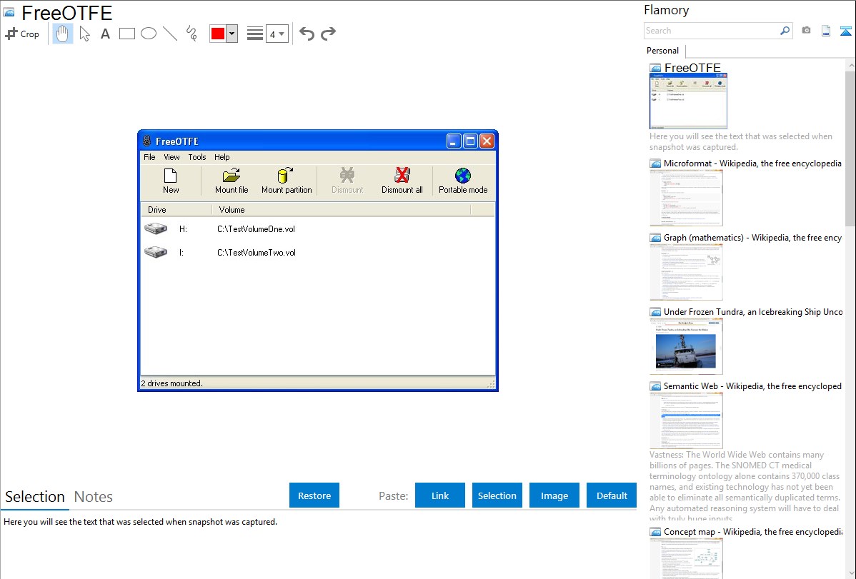Viewport: 856px width, 579px height.
Task: Switch to the Notes tab
Action: point(94,497)
